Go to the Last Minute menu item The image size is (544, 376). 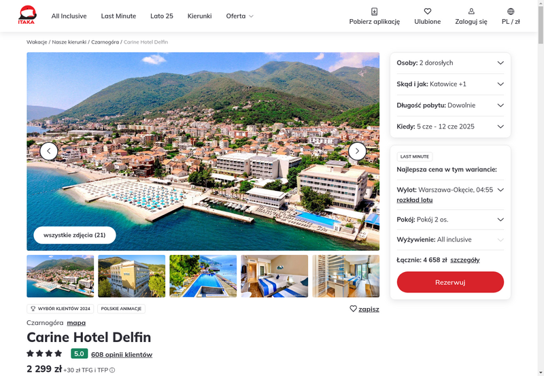(118, 16)
